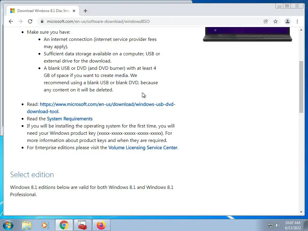This screenshot has width=308, height=231.
Task: Close the Download Windows 8.1 tab
Action: coord(74,11)
